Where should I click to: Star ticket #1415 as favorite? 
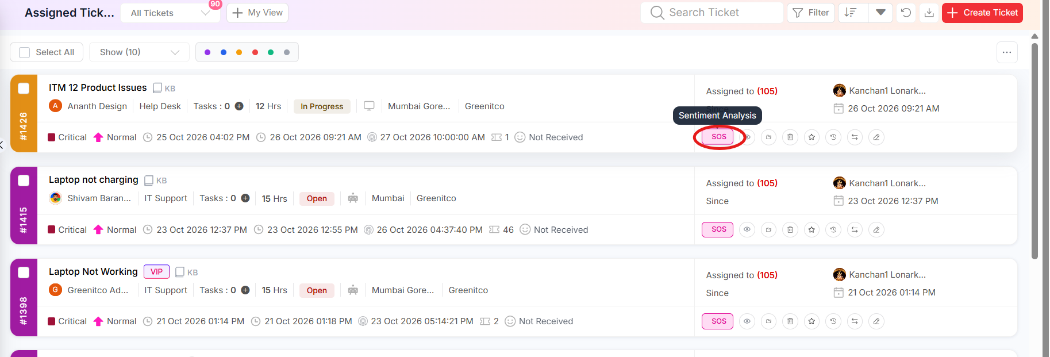(811, 230)
